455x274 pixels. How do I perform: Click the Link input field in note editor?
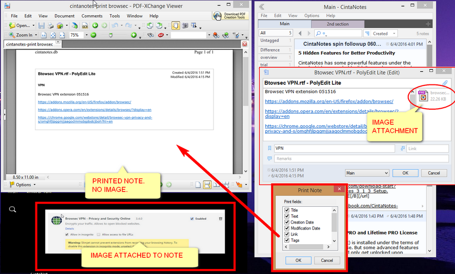(x=428, y=149)
